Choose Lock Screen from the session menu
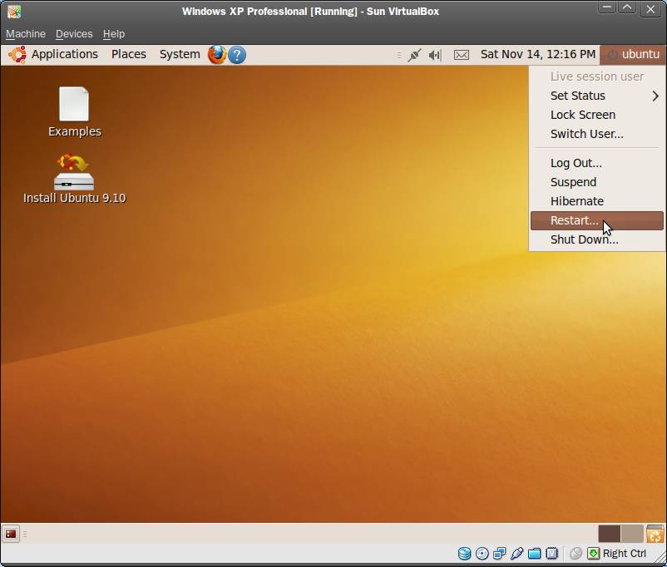The image size is (667, 567). [x=597, y=115]
